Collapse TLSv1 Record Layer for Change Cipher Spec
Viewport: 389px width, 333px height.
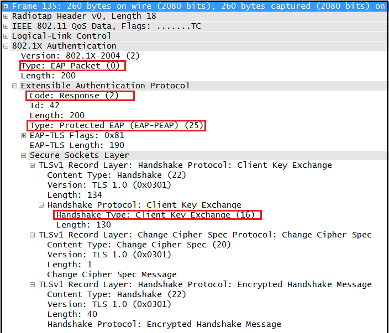coord(33,235)
